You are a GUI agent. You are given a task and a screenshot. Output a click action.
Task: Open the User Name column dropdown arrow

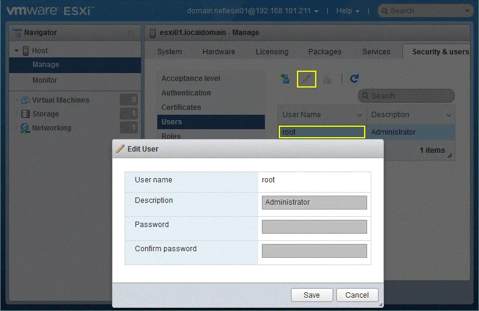click(360, 115)
